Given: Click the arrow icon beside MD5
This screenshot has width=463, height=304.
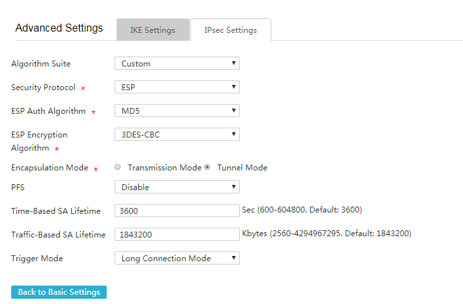Looking at the screenshot, I should pos(234,110).
